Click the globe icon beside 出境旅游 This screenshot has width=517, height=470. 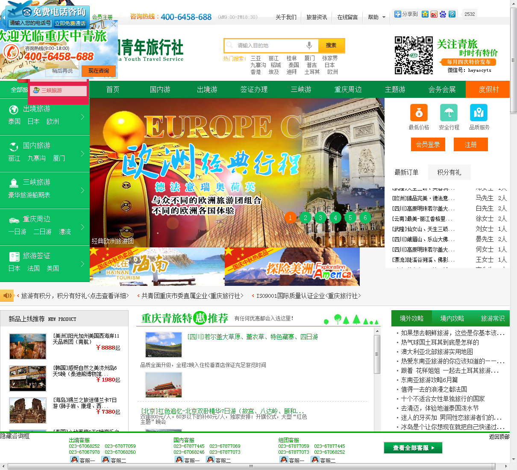pyautogui.click(x=14, y=109)
